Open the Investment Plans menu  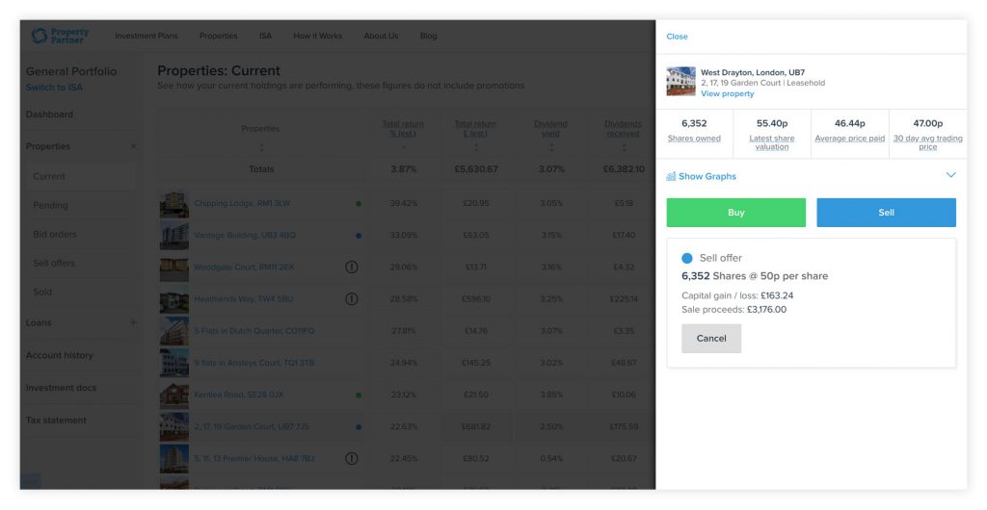coord(147,36)
